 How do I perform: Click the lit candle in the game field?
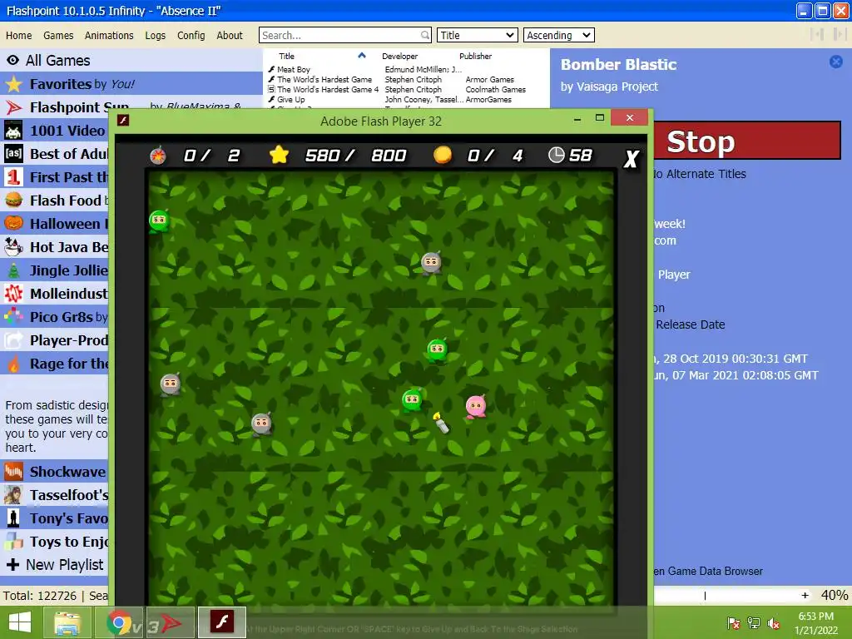[x=441, y=423]
